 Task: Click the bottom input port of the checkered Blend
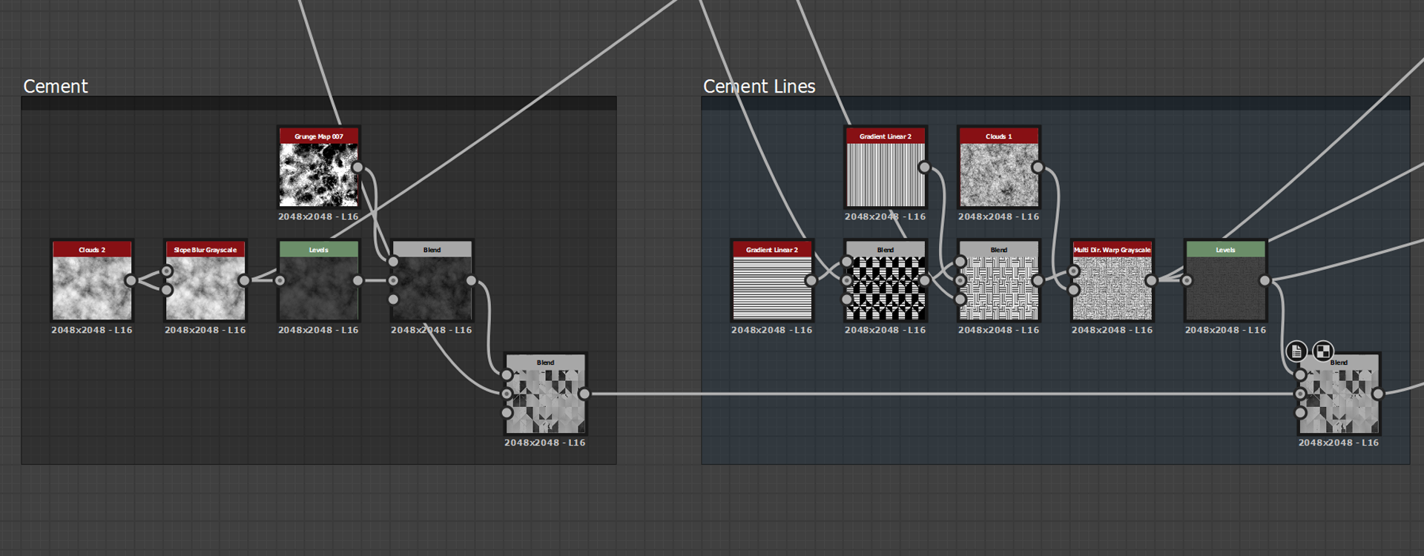pyautogui.click(x=847, y=299)
